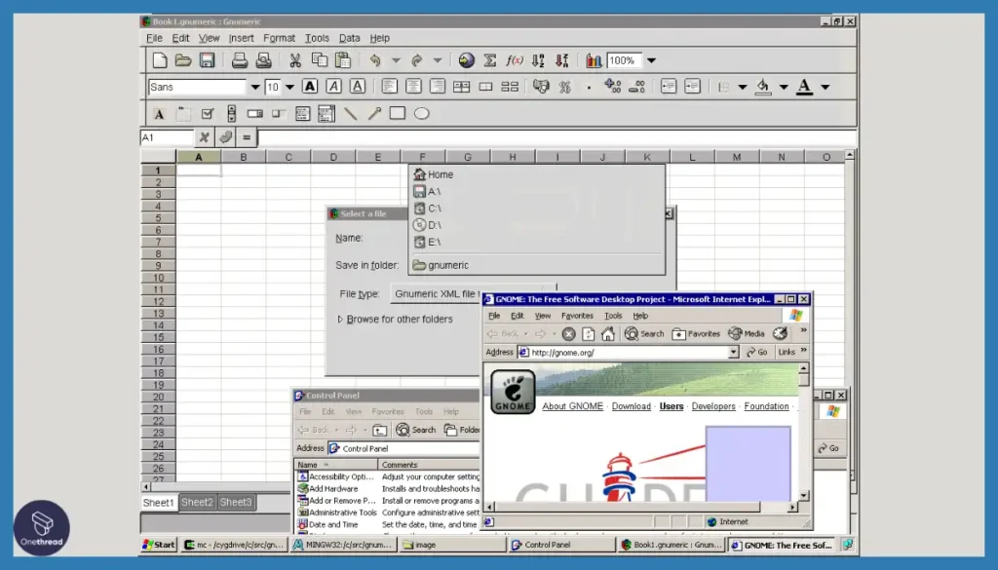This screenshot has height=570, width=998.
Task: Insert hyperlink with the globe icon
Action: click(467, 60)
